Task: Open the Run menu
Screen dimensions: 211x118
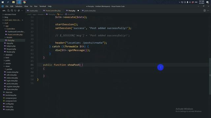Action: (36, 6)
